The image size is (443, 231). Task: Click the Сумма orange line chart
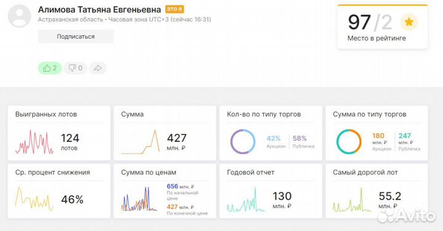point(140,142)
